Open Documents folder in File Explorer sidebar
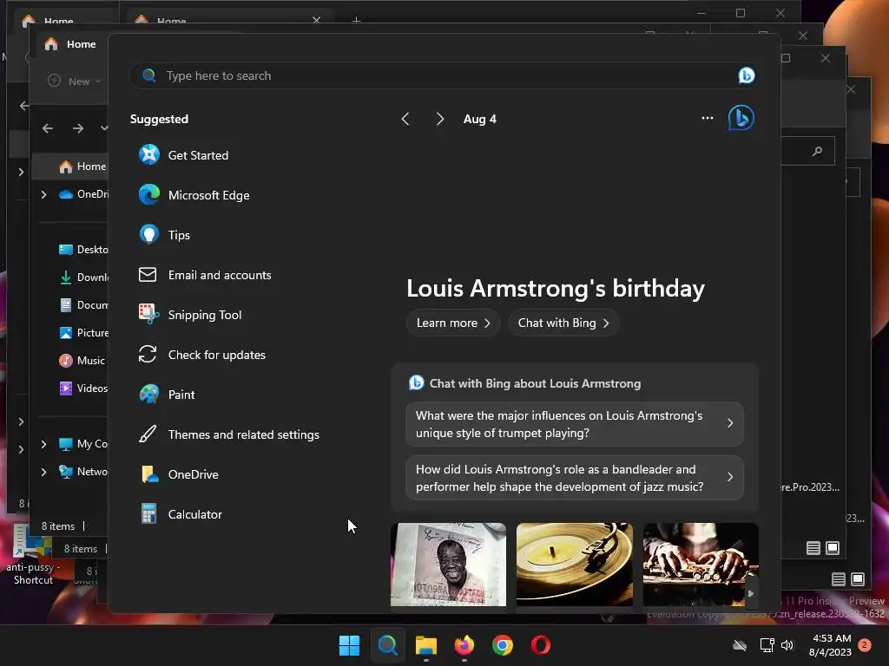 coord(83,305)
